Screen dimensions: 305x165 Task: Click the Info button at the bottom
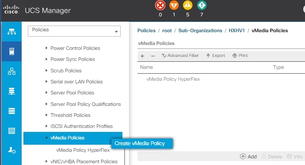pos(295,157)
